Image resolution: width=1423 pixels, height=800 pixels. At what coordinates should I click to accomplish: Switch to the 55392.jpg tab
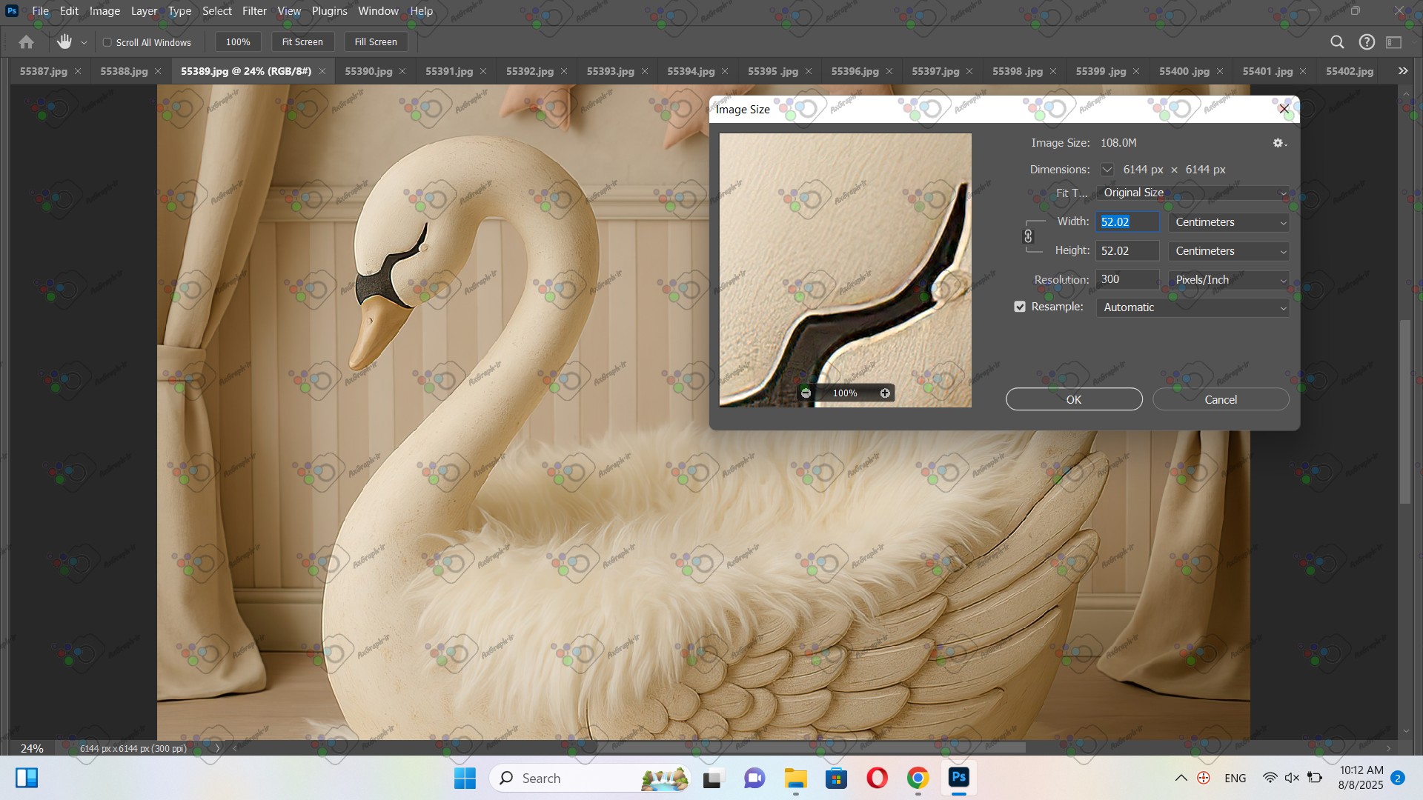point(529,71)
